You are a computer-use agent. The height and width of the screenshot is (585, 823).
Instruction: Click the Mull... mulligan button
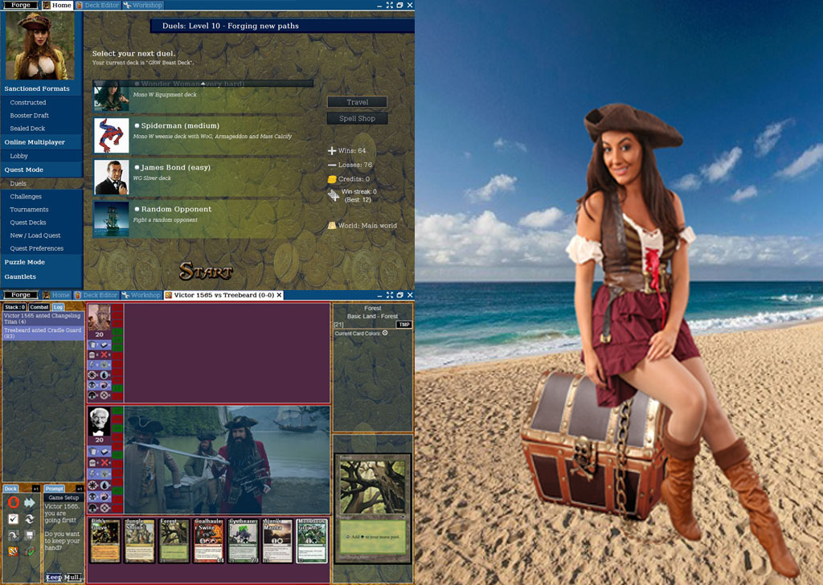click(73, 577)
